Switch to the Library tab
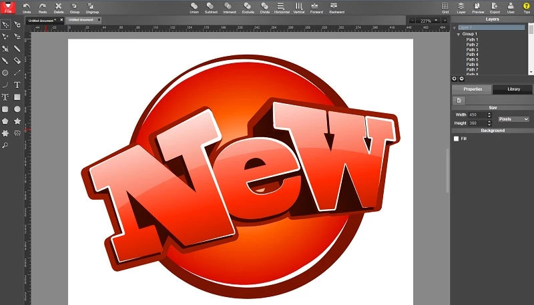The width and height of the screenshot is (534, 305). coord(513,89)
